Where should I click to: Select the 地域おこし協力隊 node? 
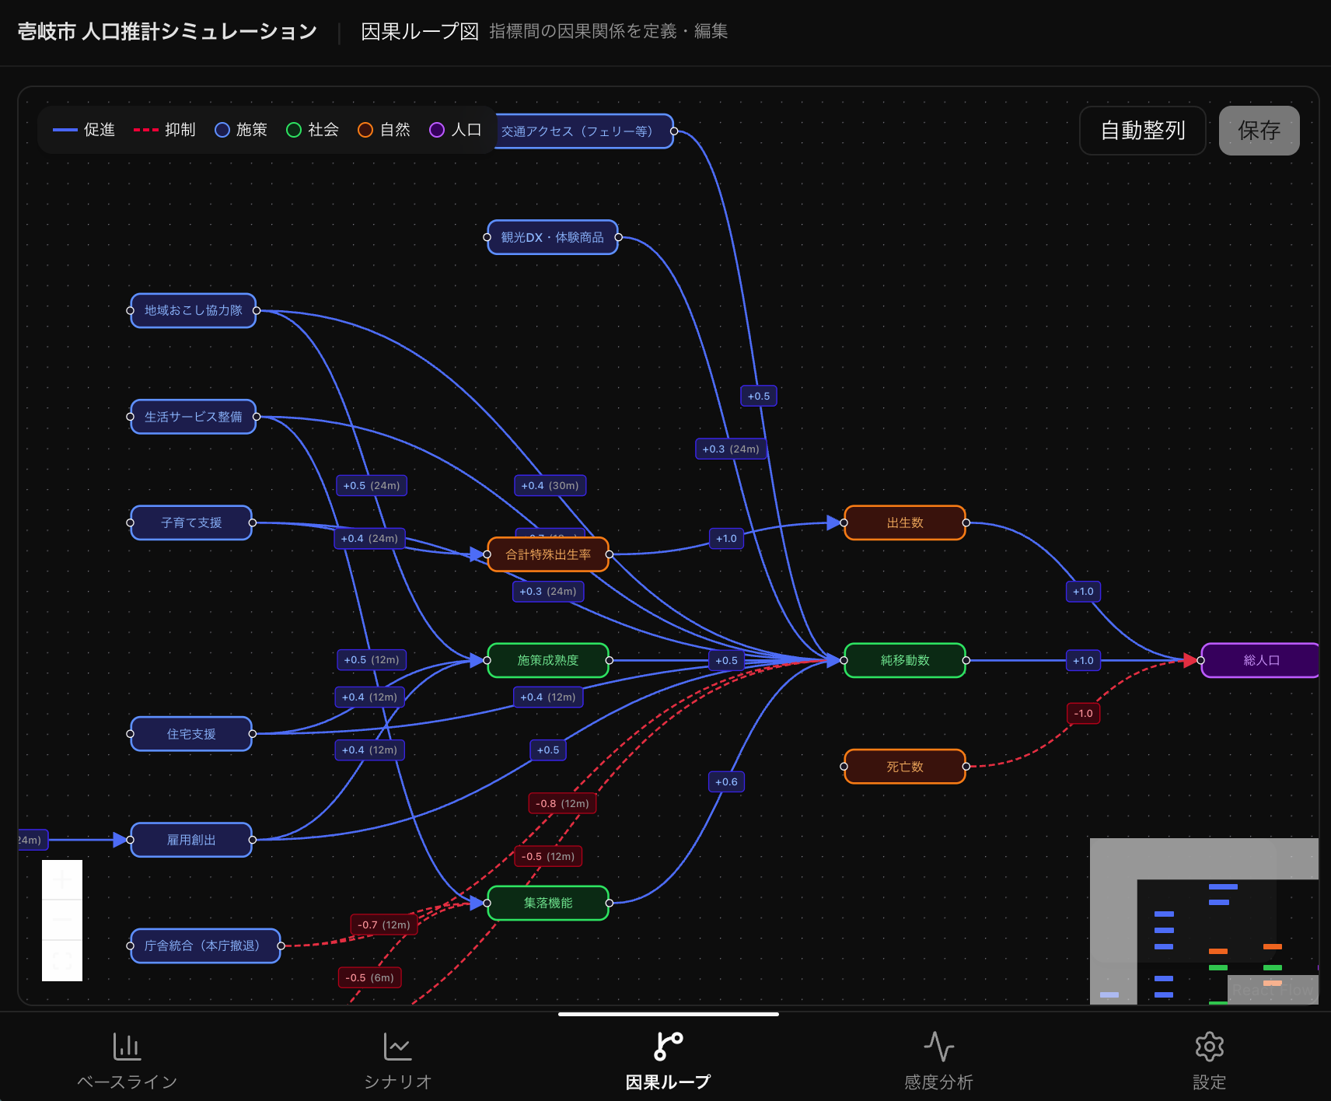tap(193, 310)
